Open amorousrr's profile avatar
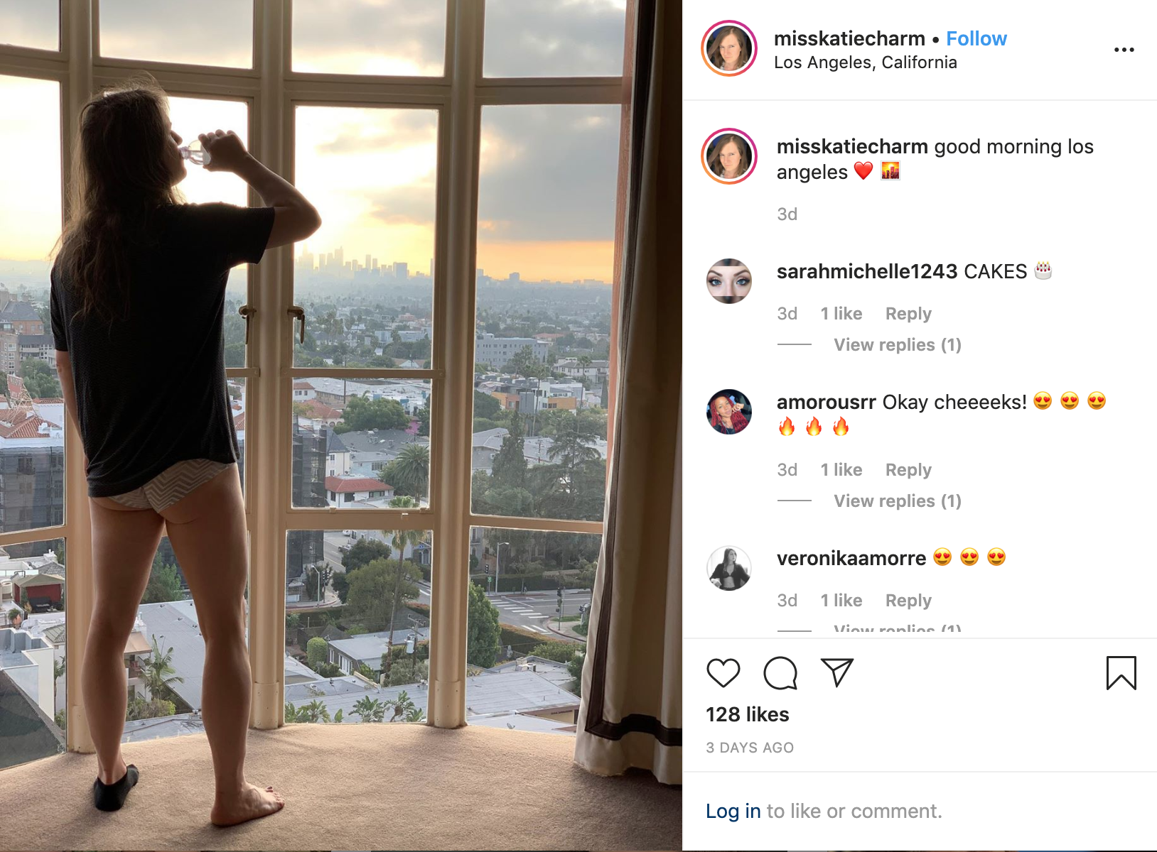This screenshot has width=1157, height=852. (x=729, y=412)
